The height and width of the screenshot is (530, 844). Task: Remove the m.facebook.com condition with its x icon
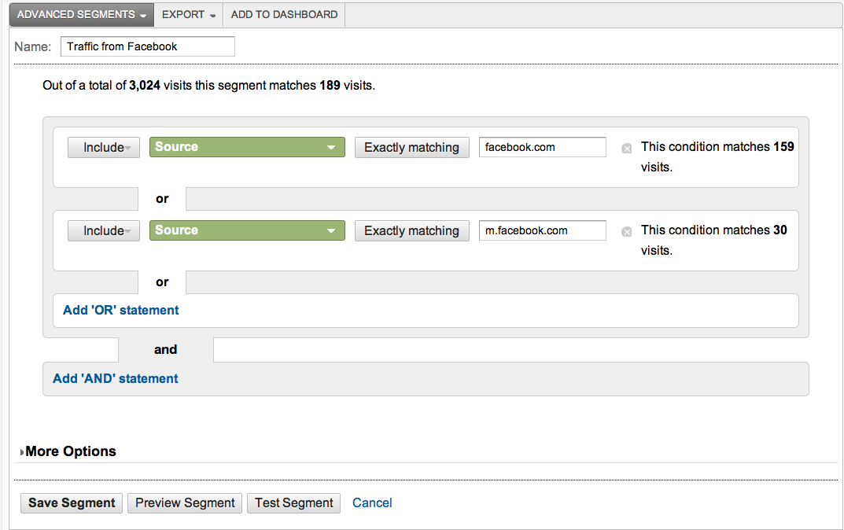(627, 232)
